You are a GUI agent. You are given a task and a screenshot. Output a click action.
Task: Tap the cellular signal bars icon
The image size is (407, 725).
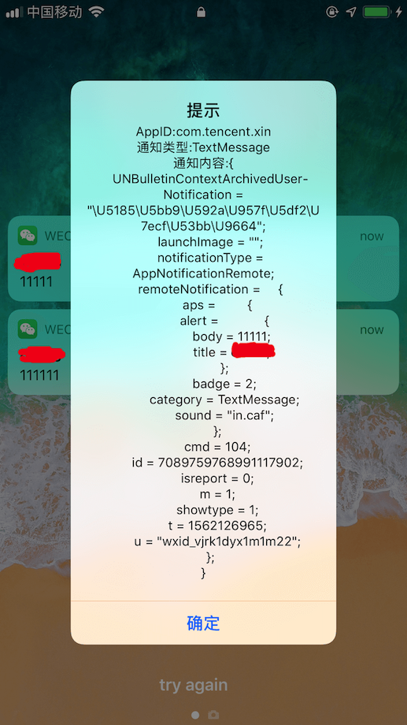point(14,13)
